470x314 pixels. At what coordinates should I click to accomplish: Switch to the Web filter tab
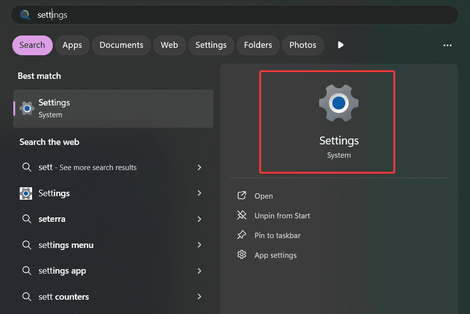point(169,45)
